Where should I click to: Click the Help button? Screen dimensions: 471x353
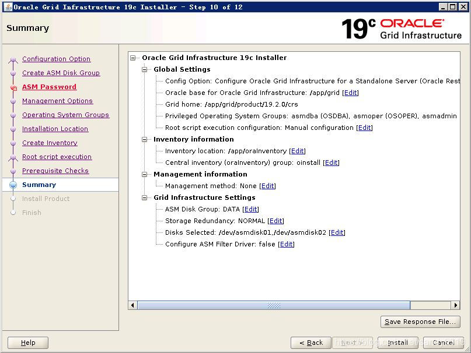coord(28,343)
